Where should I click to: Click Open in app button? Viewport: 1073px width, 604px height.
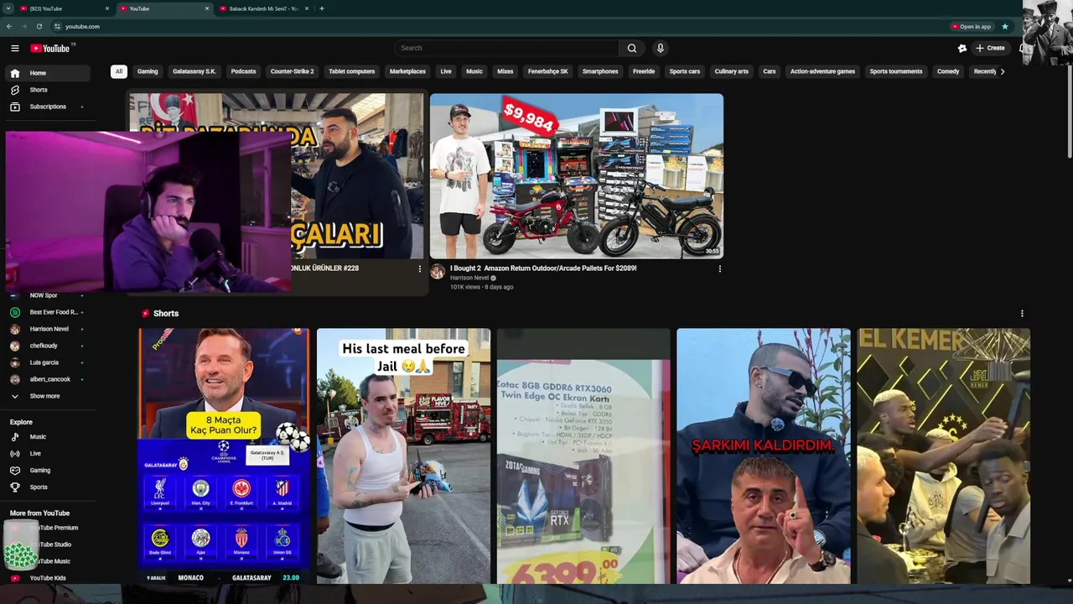click(972, 26)
